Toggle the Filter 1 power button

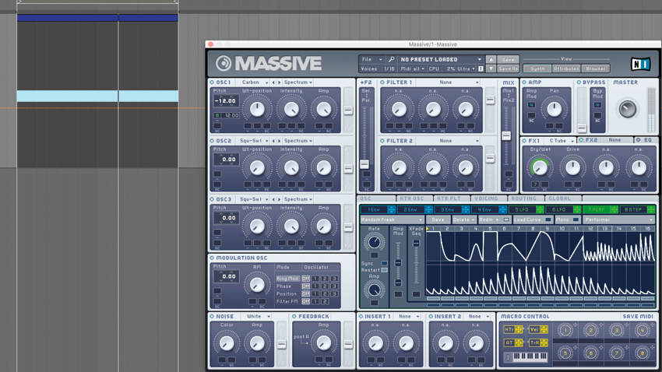(382, 82)
